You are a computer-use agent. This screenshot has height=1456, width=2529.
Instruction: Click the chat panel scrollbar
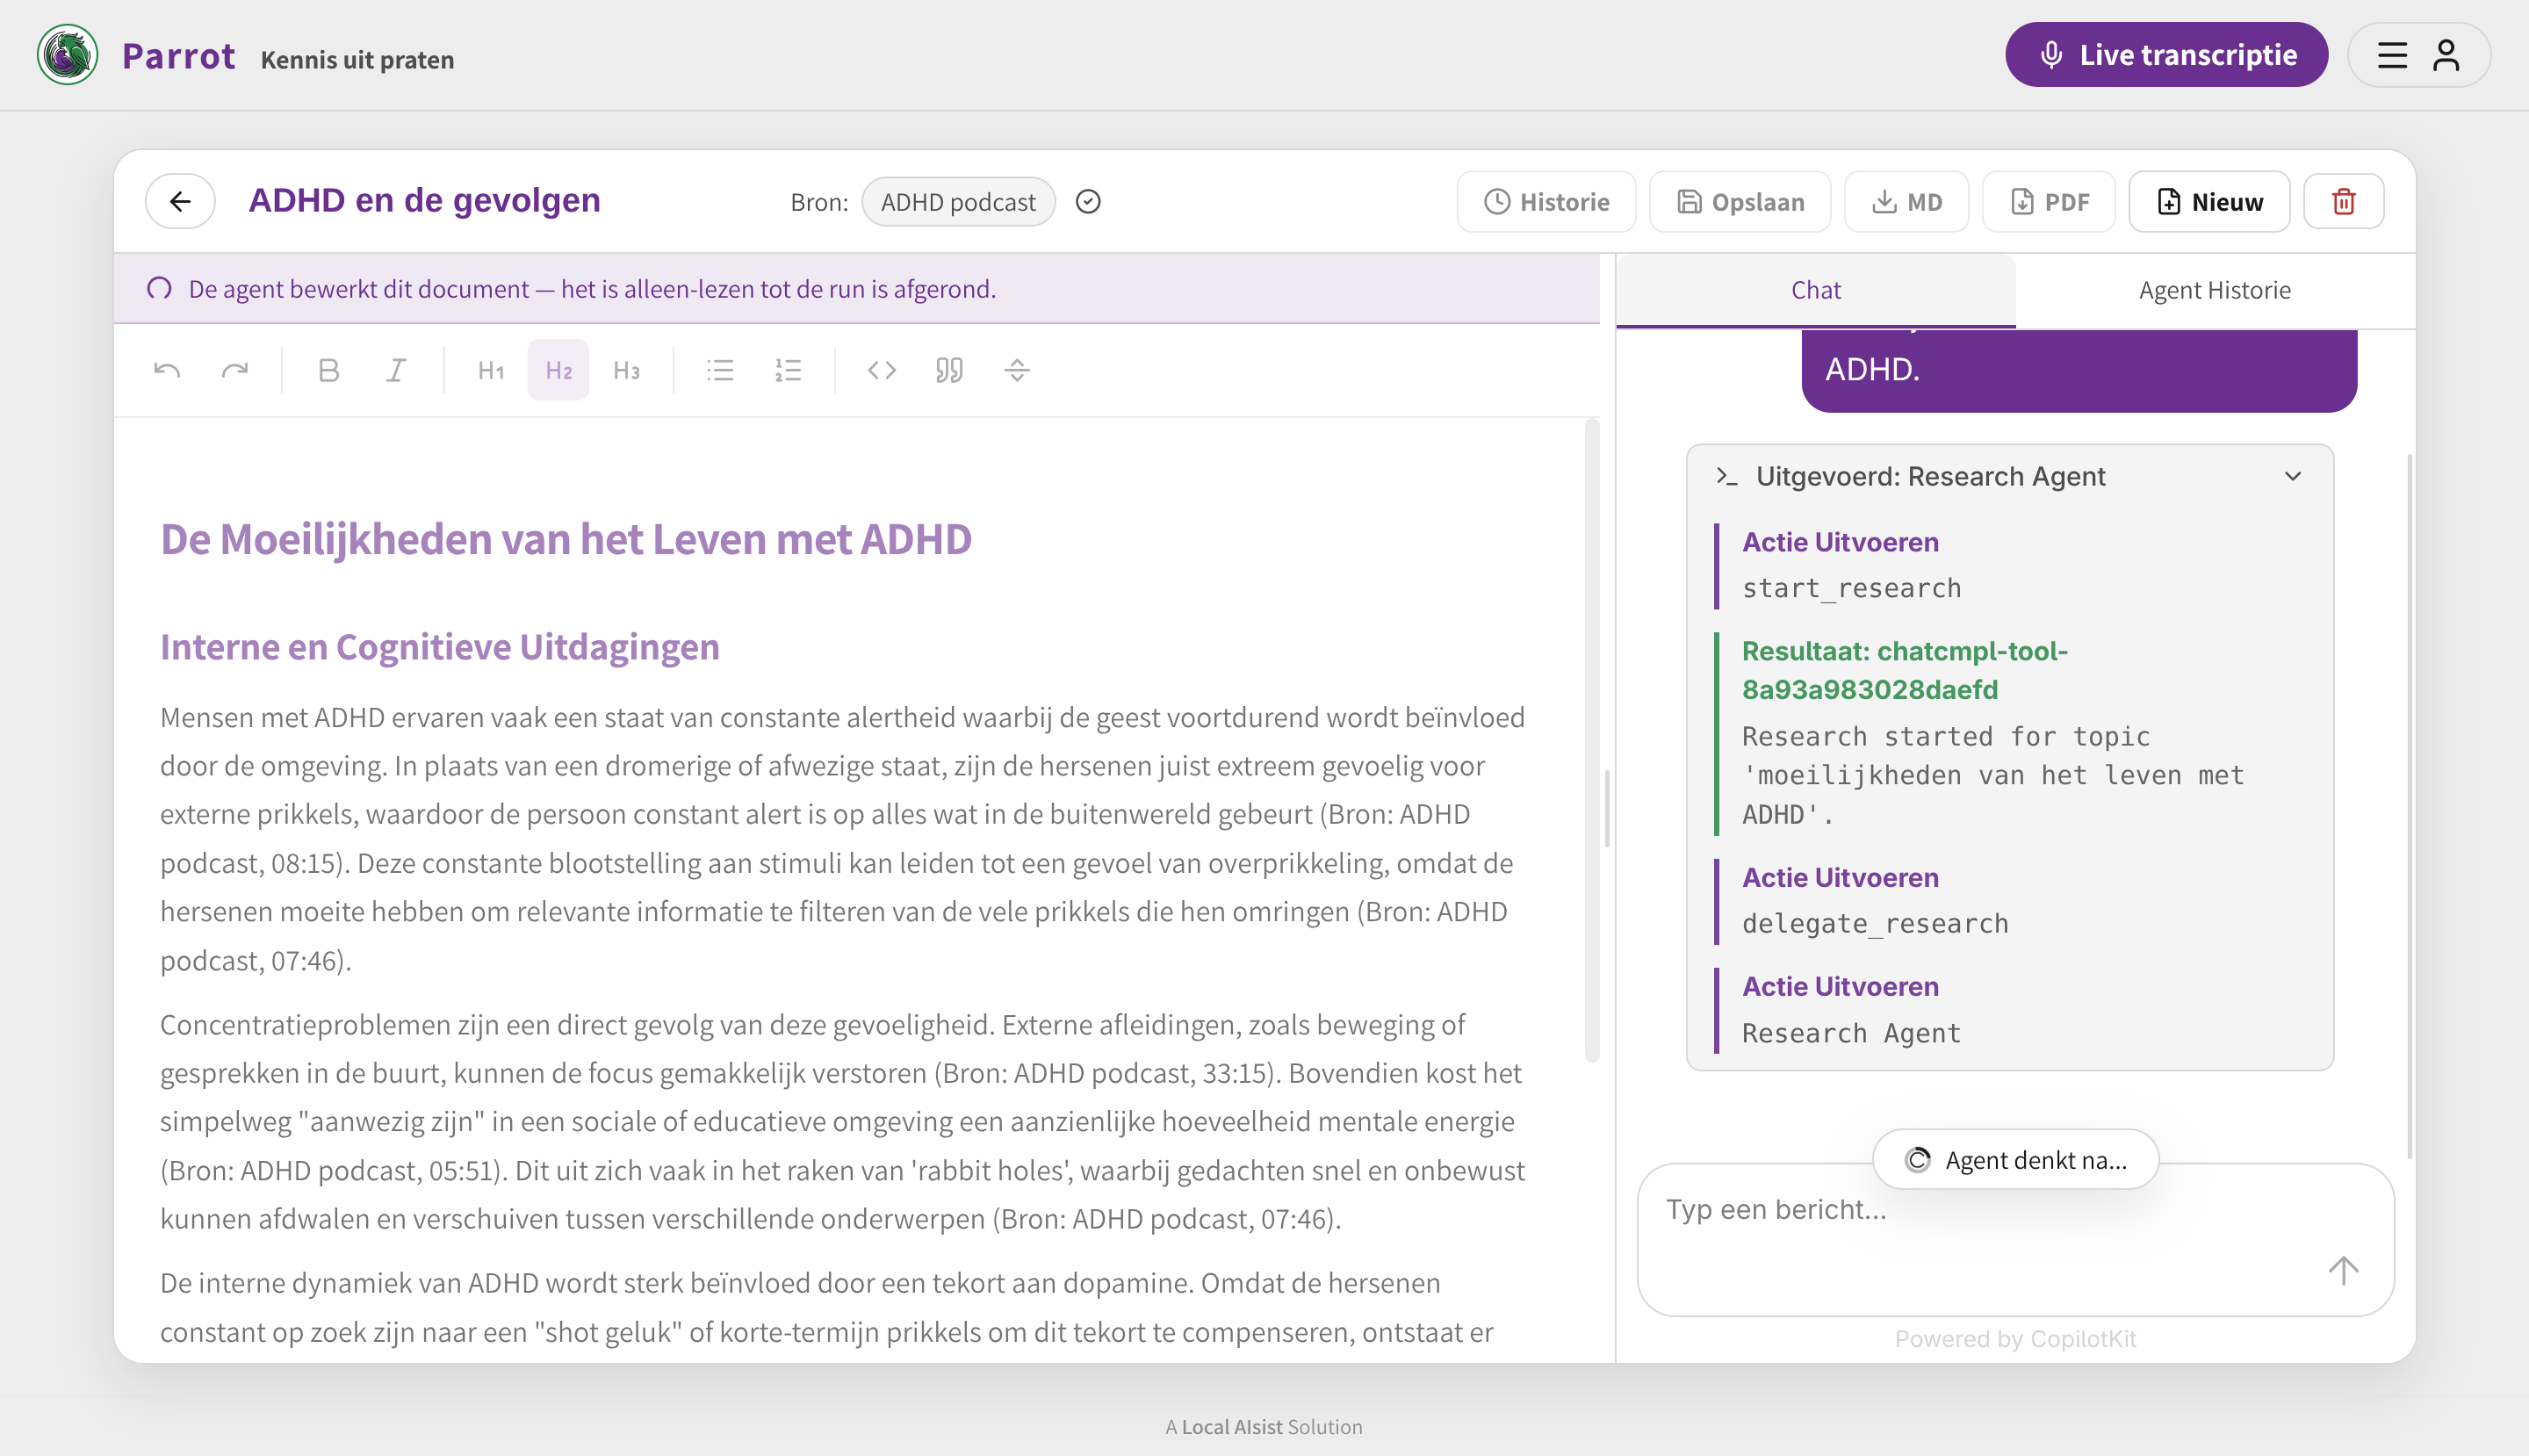(x=2409, y=805)
